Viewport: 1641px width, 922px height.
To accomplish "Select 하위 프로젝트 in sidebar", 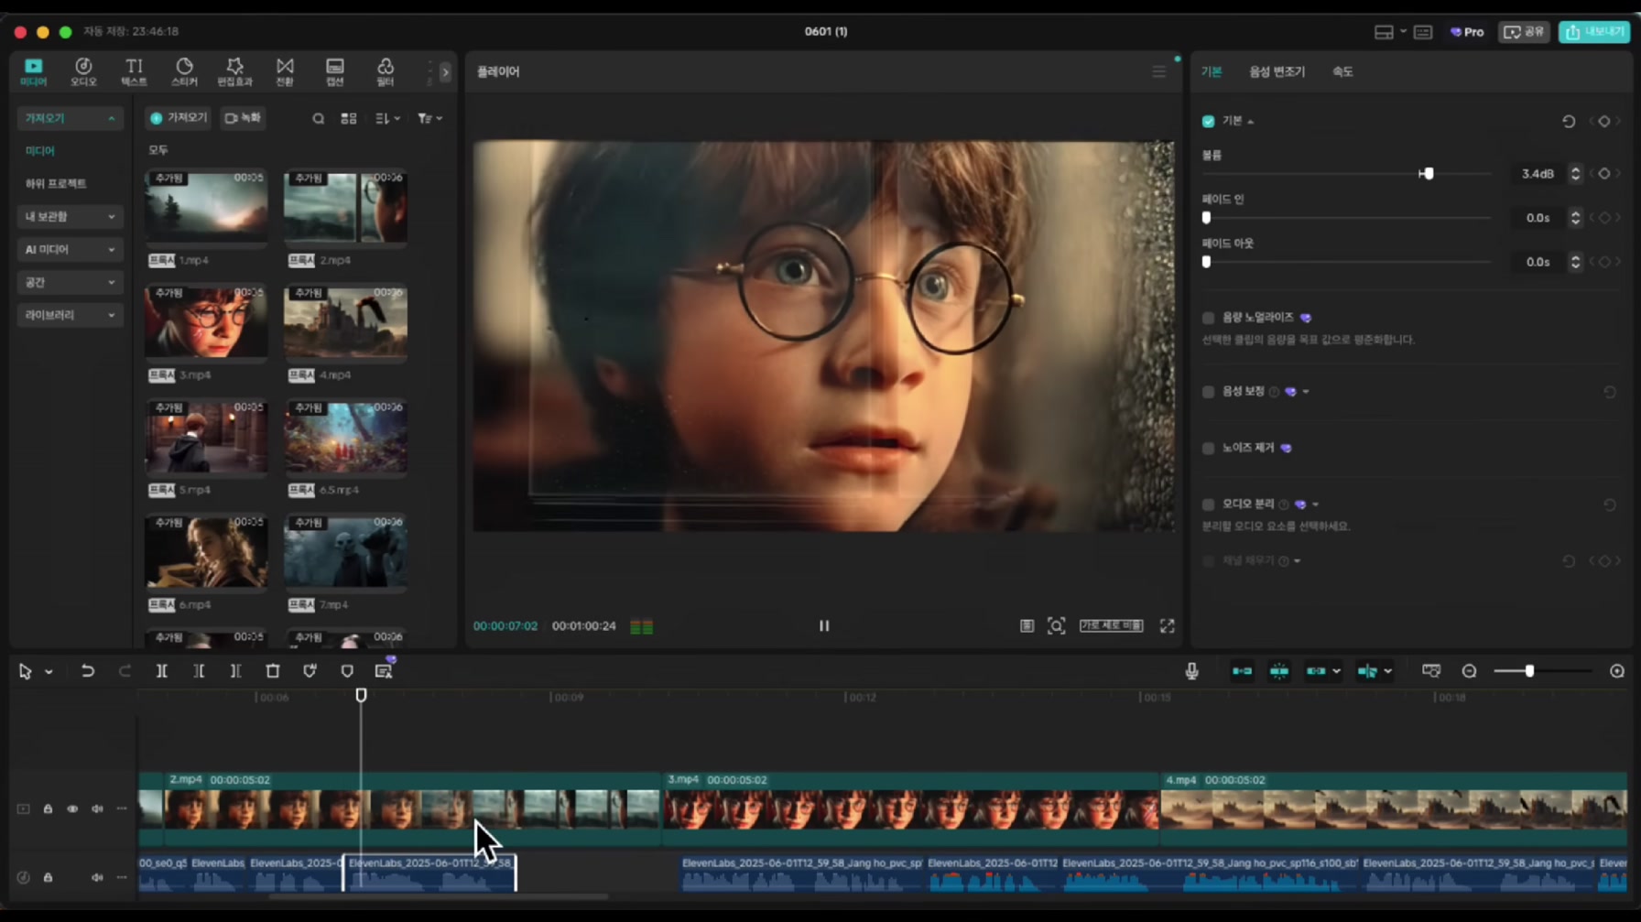I will (56, 183).
